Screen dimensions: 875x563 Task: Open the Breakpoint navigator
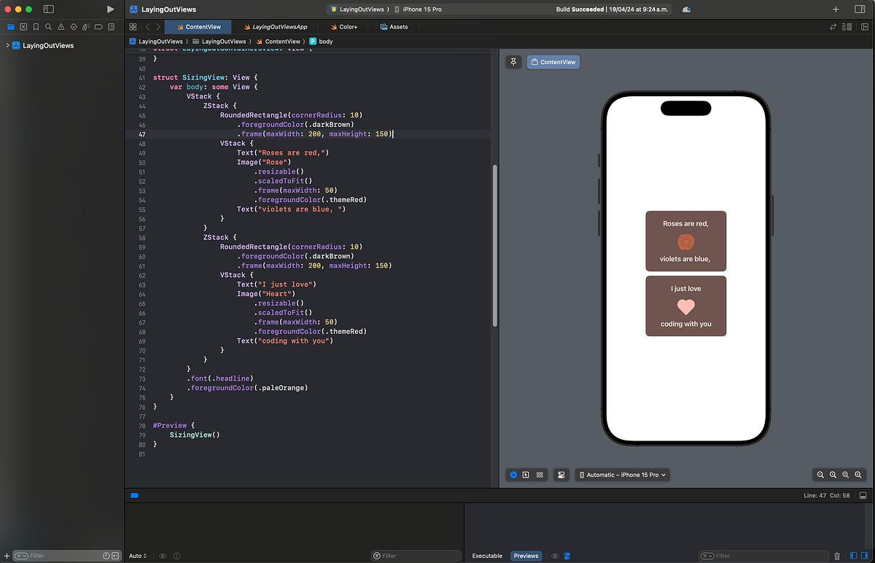pos(99,26)
